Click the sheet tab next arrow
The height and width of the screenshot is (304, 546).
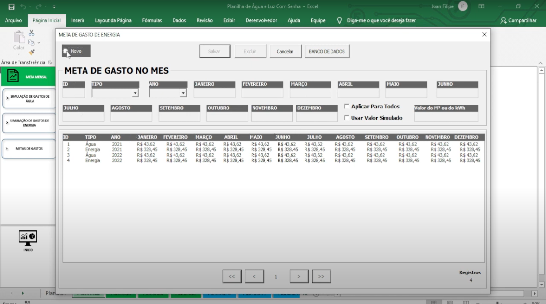click(23, 293)
